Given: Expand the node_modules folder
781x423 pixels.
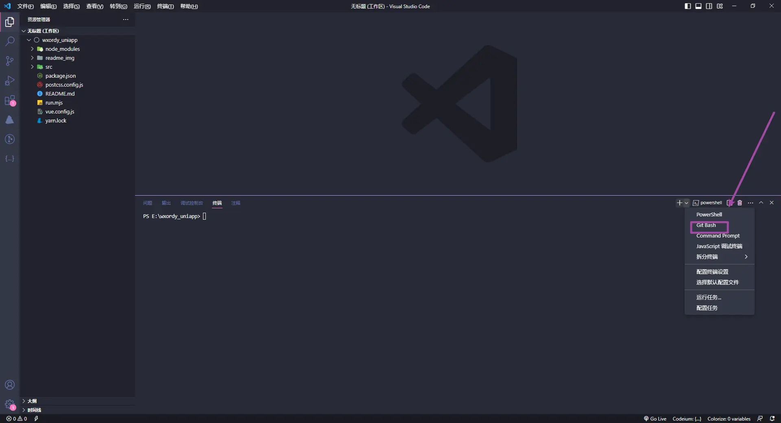Looking at the screenshot, I should [77, 49].
